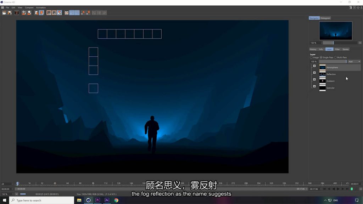Click the second greyed-out compare toolbar icon

[99, 13]
